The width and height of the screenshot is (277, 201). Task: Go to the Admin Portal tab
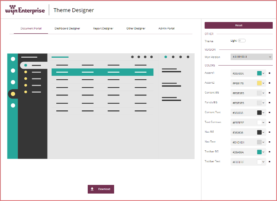coord(166,28)
